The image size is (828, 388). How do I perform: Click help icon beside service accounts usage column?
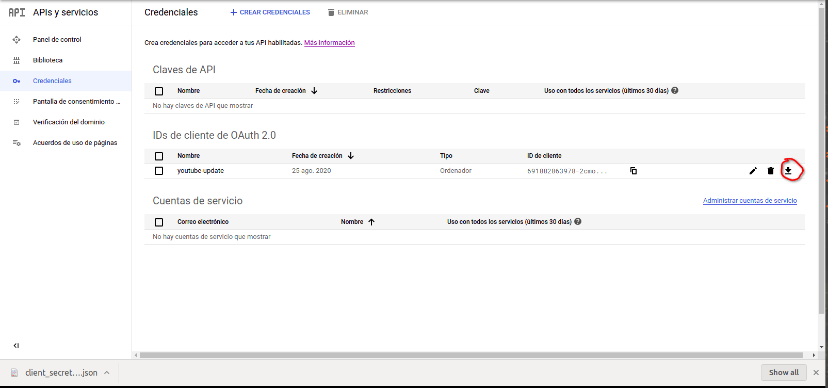click(578, 221)
